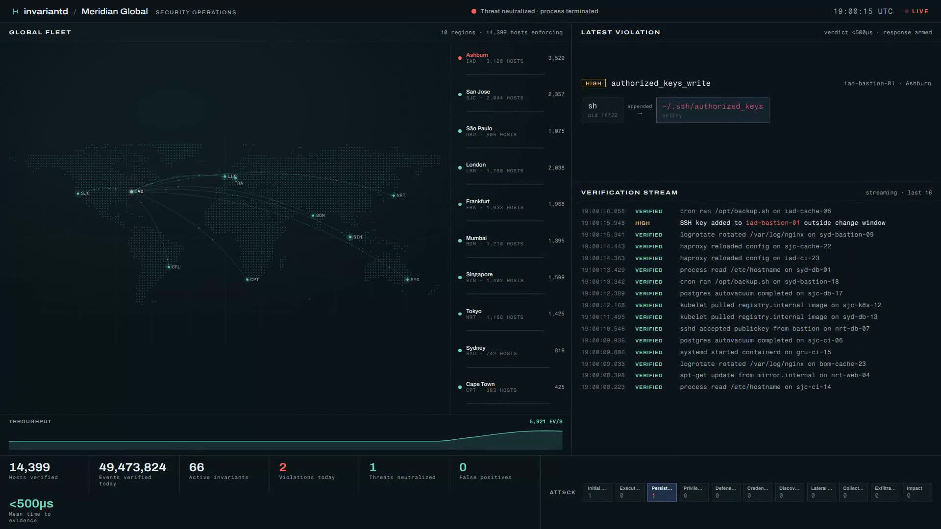The image size is (941, 529).
Task: Click the ~/.ssh/authorized_keys entity box
Action: click(x=713, y=110)
